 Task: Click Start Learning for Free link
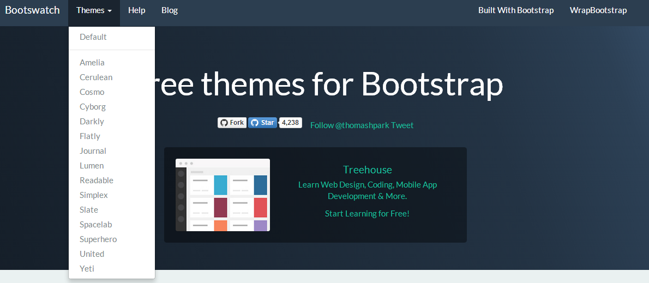tap(367, 214)
